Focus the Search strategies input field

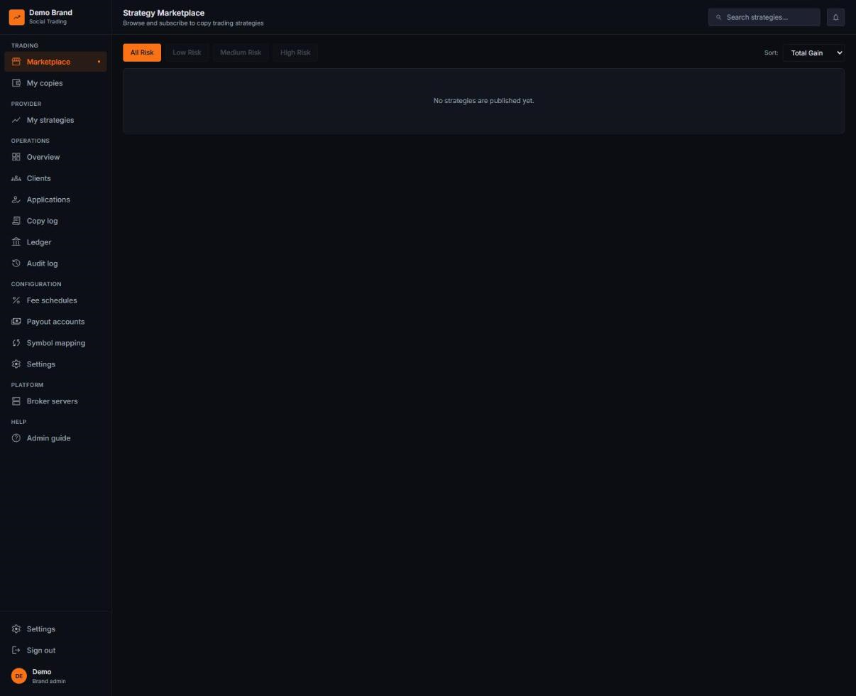tap(764, 17)
